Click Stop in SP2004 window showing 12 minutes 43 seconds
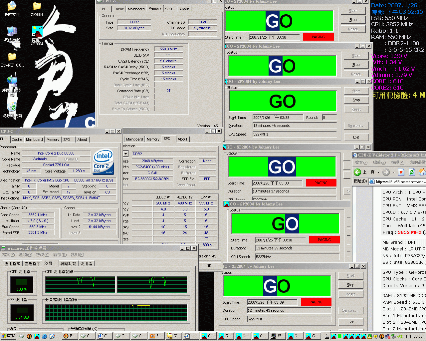 point(350,285)
